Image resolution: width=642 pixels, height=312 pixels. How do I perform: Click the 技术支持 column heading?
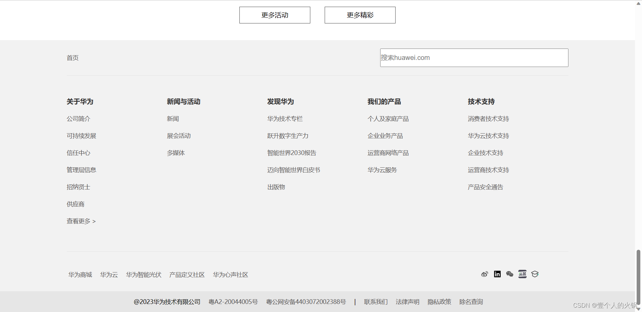tap(481, 101)
